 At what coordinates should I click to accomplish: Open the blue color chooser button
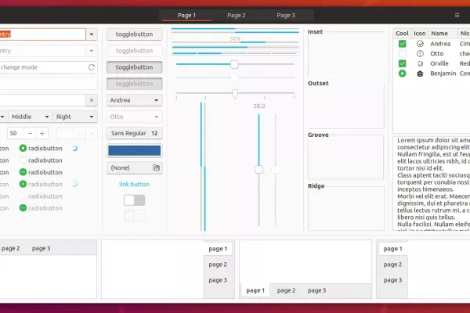(134, 151)
